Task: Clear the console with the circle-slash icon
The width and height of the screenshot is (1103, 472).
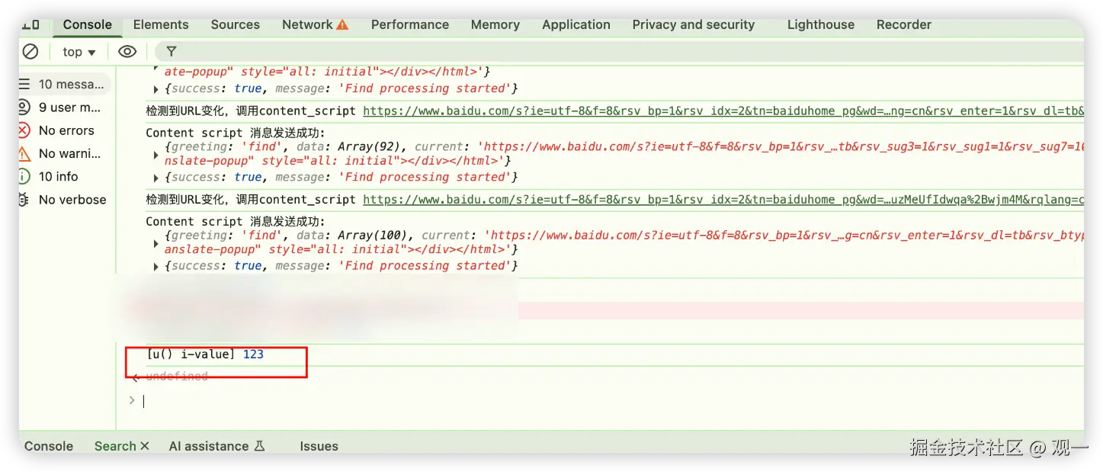Action: (x=30, y=52)
